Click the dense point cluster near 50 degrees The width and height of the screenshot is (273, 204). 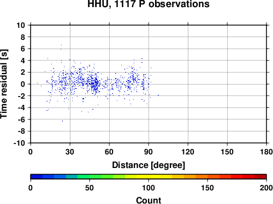pyautogui.click(x=94, y=84)
